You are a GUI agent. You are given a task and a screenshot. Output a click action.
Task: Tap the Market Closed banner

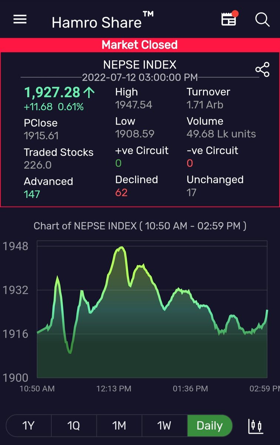click(140, 45)
